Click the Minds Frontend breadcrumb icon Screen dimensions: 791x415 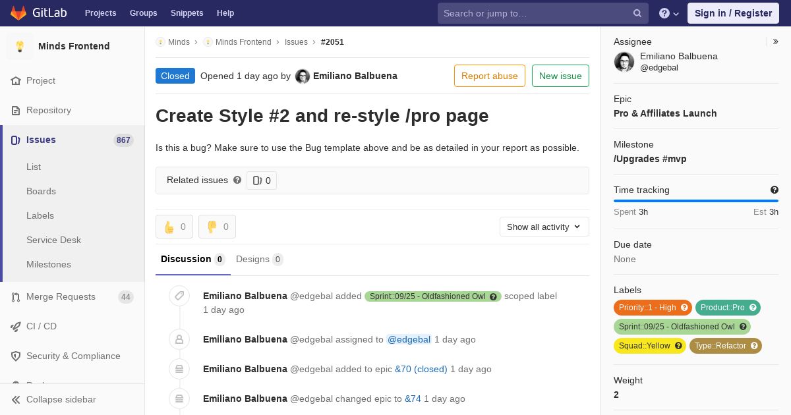click(208, 42)
